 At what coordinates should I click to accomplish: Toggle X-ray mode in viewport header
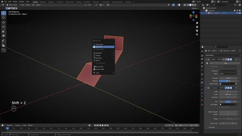pos(185,5)
